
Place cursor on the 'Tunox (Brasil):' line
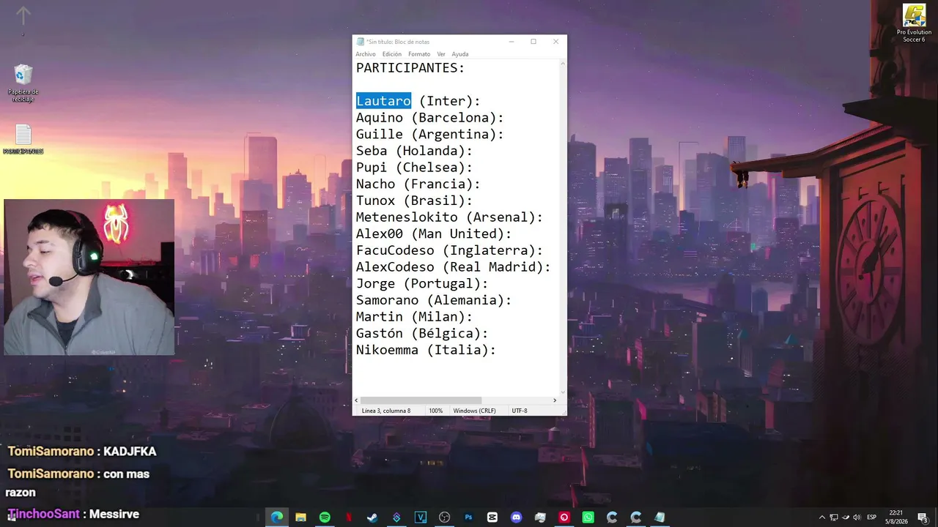[x=414, y=201]
